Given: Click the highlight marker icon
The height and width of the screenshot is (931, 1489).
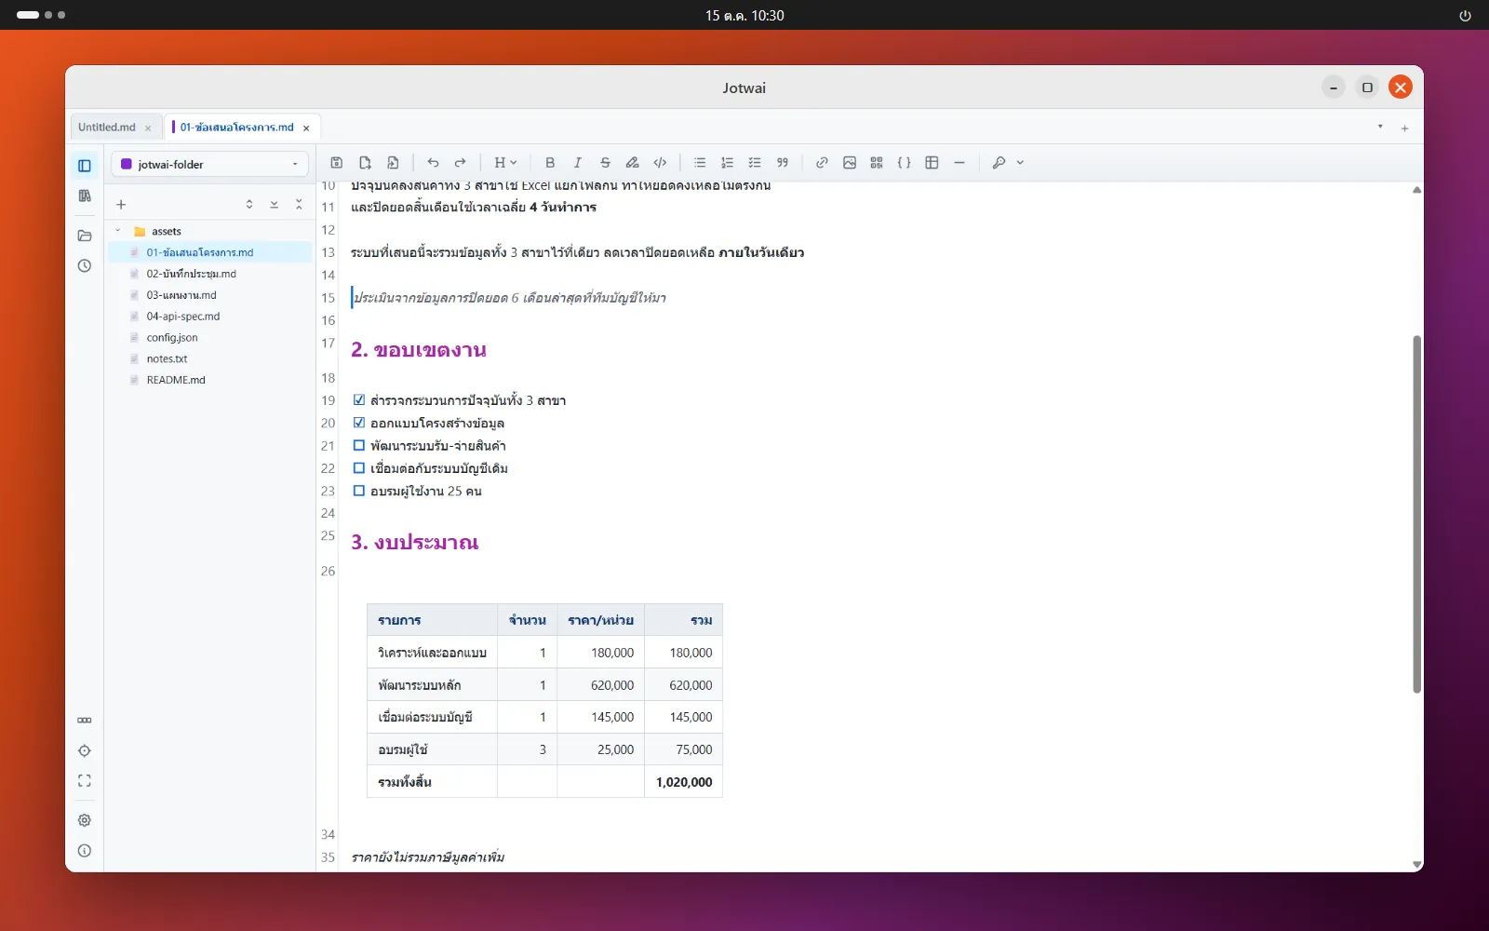Looking at the screenshot, I should [x=632, y=163].
